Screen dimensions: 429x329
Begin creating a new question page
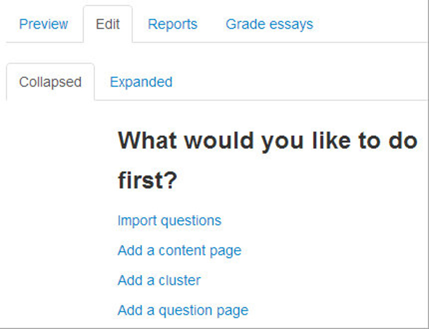pos(183,310)
